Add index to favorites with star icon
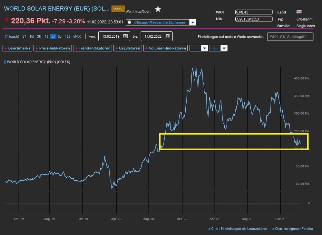Screen dimensions: 322x235 [x=158, y=9]
